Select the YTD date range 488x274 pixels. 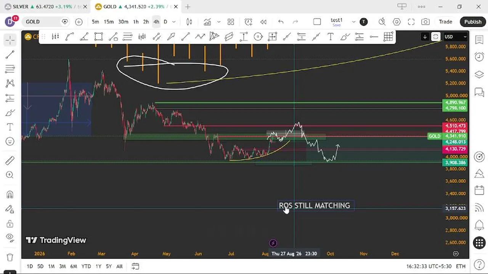86,266
